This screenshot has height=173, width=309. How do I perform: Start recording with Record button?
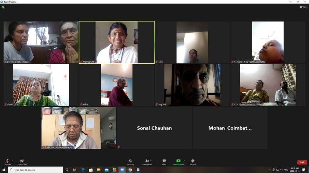tap(192, 161)
